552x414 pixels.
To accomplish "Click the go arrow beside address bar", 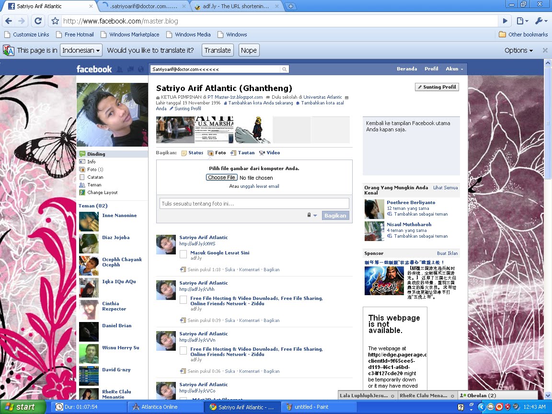I will pos(505,21).
